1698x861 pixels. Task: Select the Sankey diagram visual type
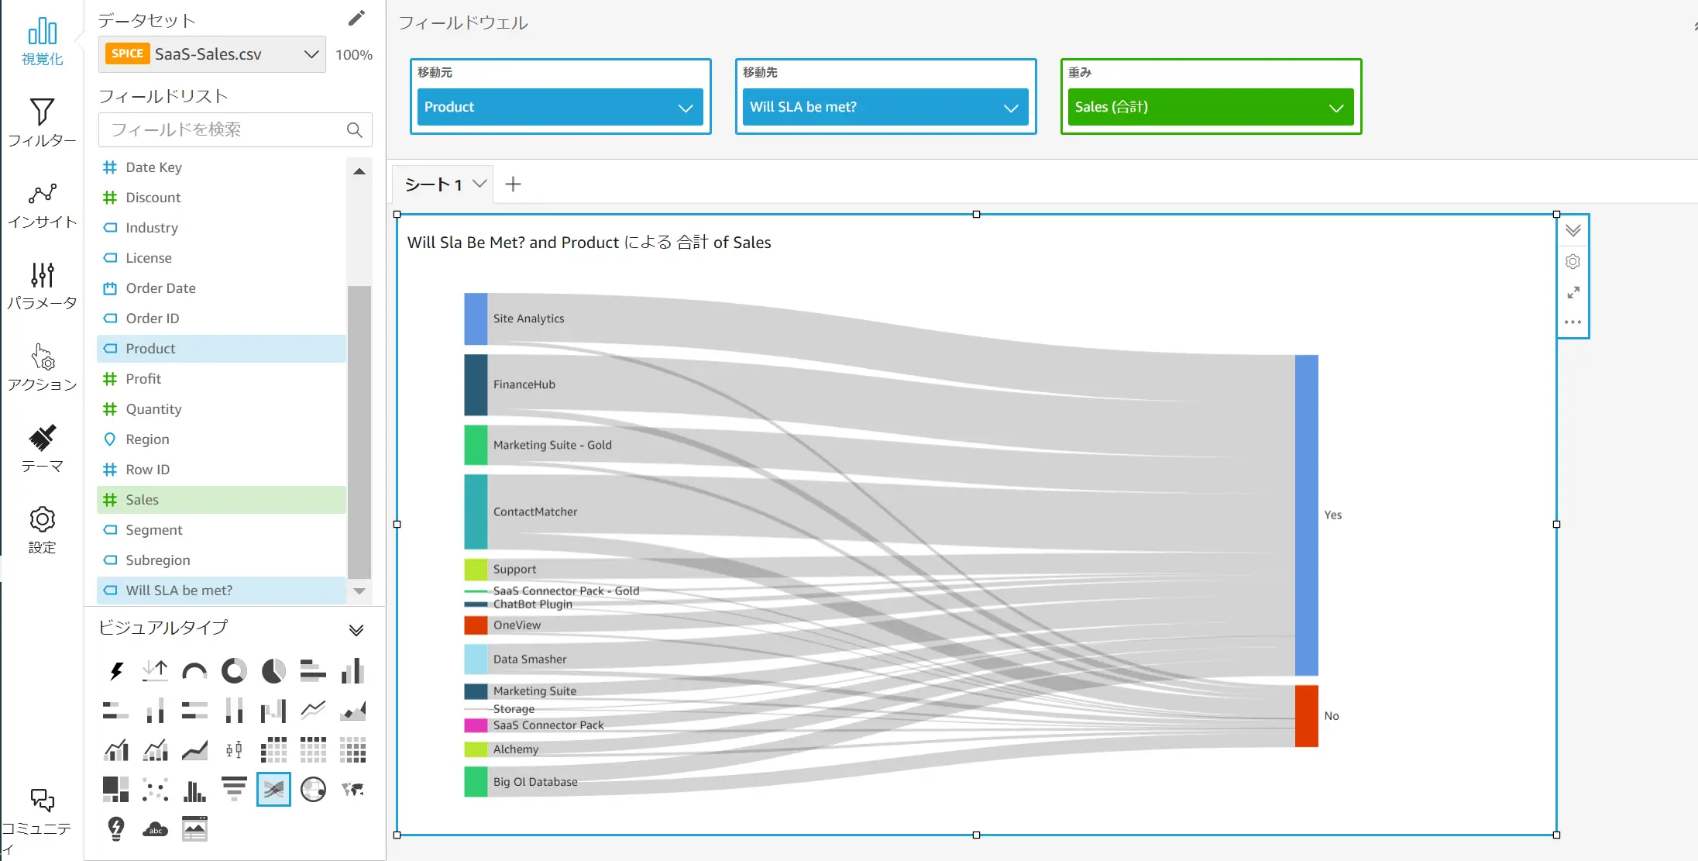273,790
